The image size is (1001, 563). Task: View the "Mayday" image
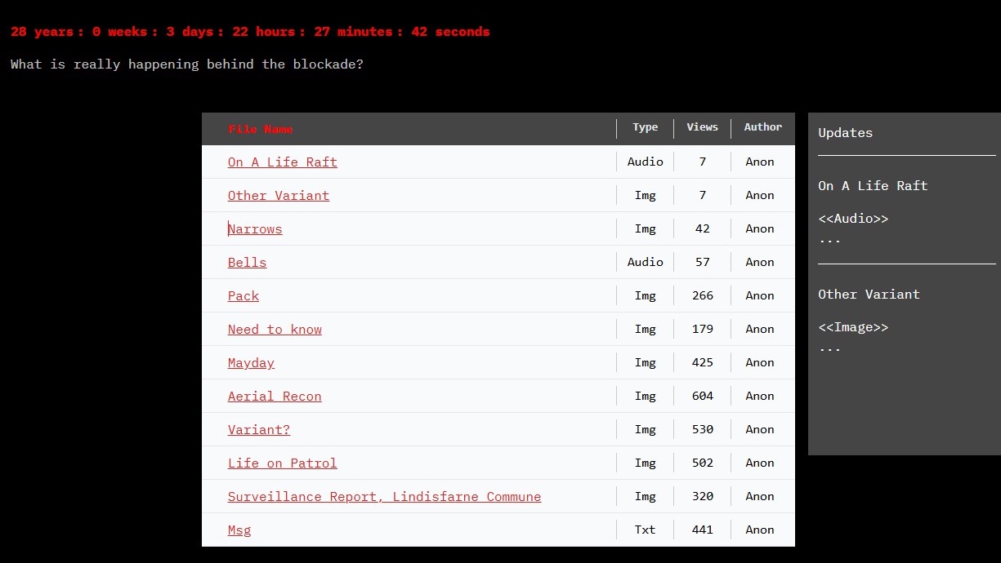click(250, 362)
